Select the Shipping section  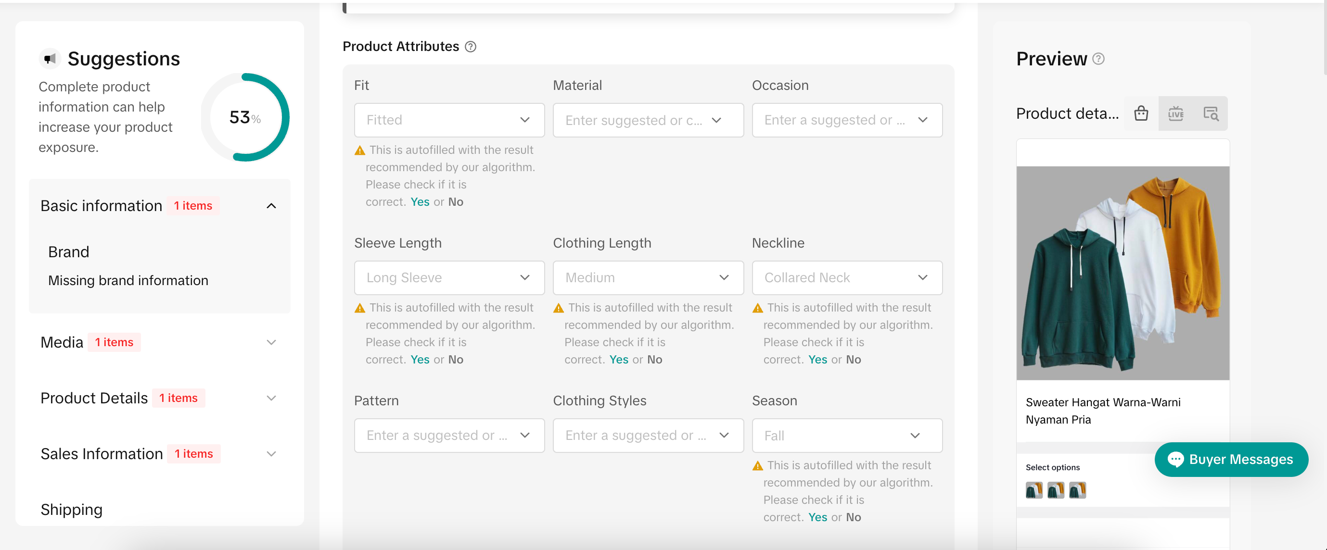coord(72,509)
